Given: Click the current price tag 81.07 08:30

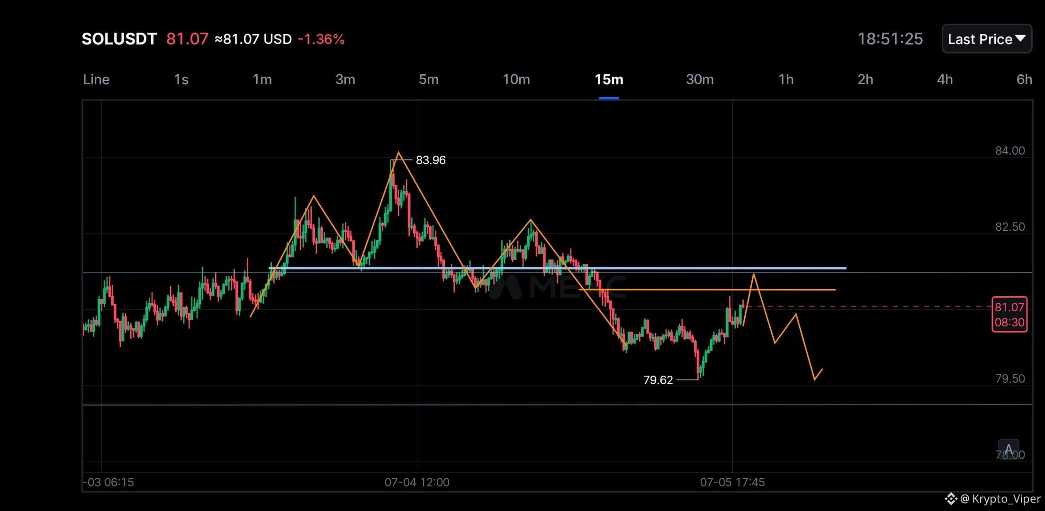Looking at the screenshot, I should click(x=1009, y=314).
